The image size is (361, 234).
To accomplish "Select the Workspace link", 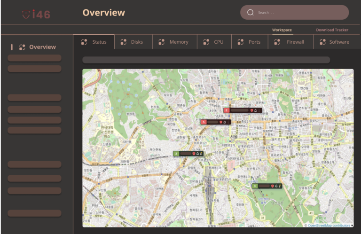I will pyautogui.click(x=282, y=30).
